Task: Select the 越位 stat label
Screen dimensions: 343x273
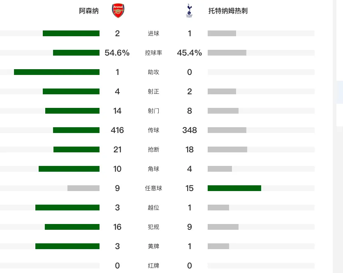Action: pos(153,208)
